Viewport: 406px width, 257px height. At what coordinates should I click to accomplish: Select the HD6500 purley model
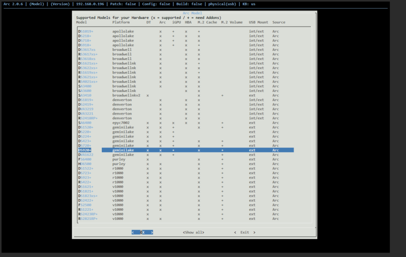click(x=85, y=164)
